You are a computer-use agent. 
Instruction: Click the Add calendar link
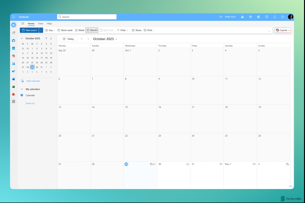point(33,81)
